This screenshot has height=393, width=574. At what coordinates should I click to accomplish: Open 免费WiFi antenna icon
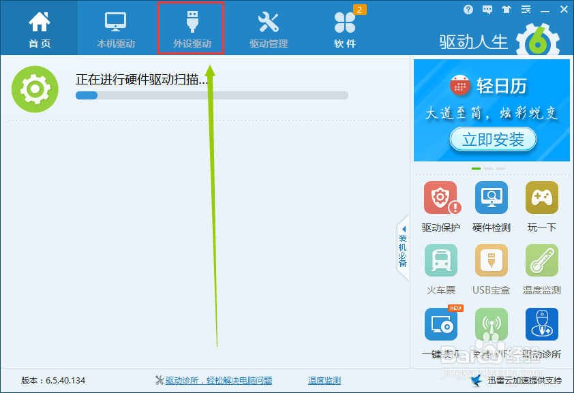pos(492,324)
